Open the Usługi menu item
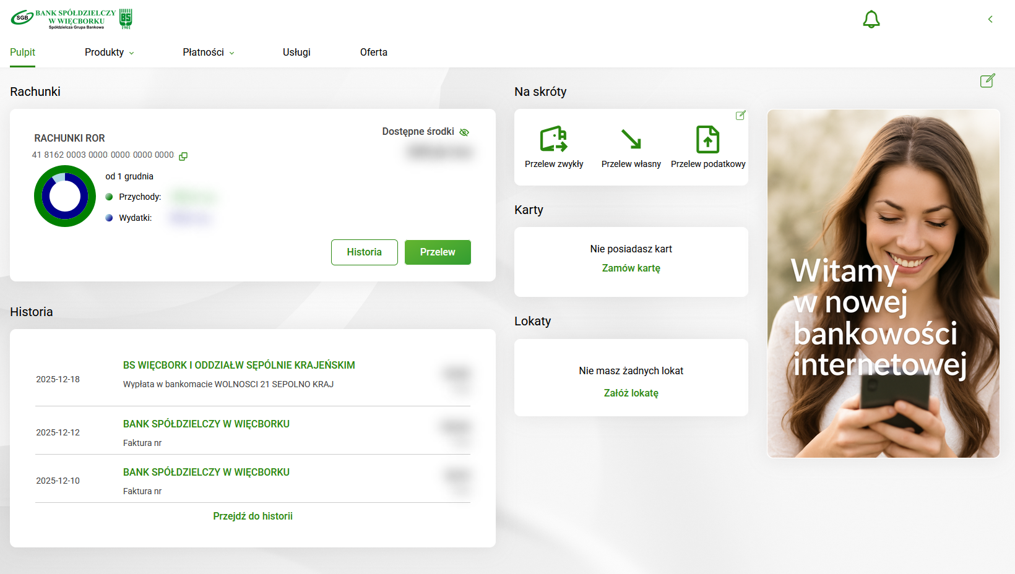This screenshot has width=1015, height=574. click(x=296, y=53)
